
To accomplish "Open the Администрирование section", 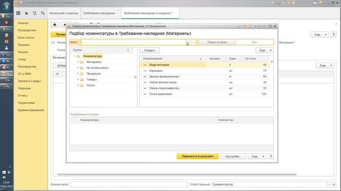I will pos(31,110).
